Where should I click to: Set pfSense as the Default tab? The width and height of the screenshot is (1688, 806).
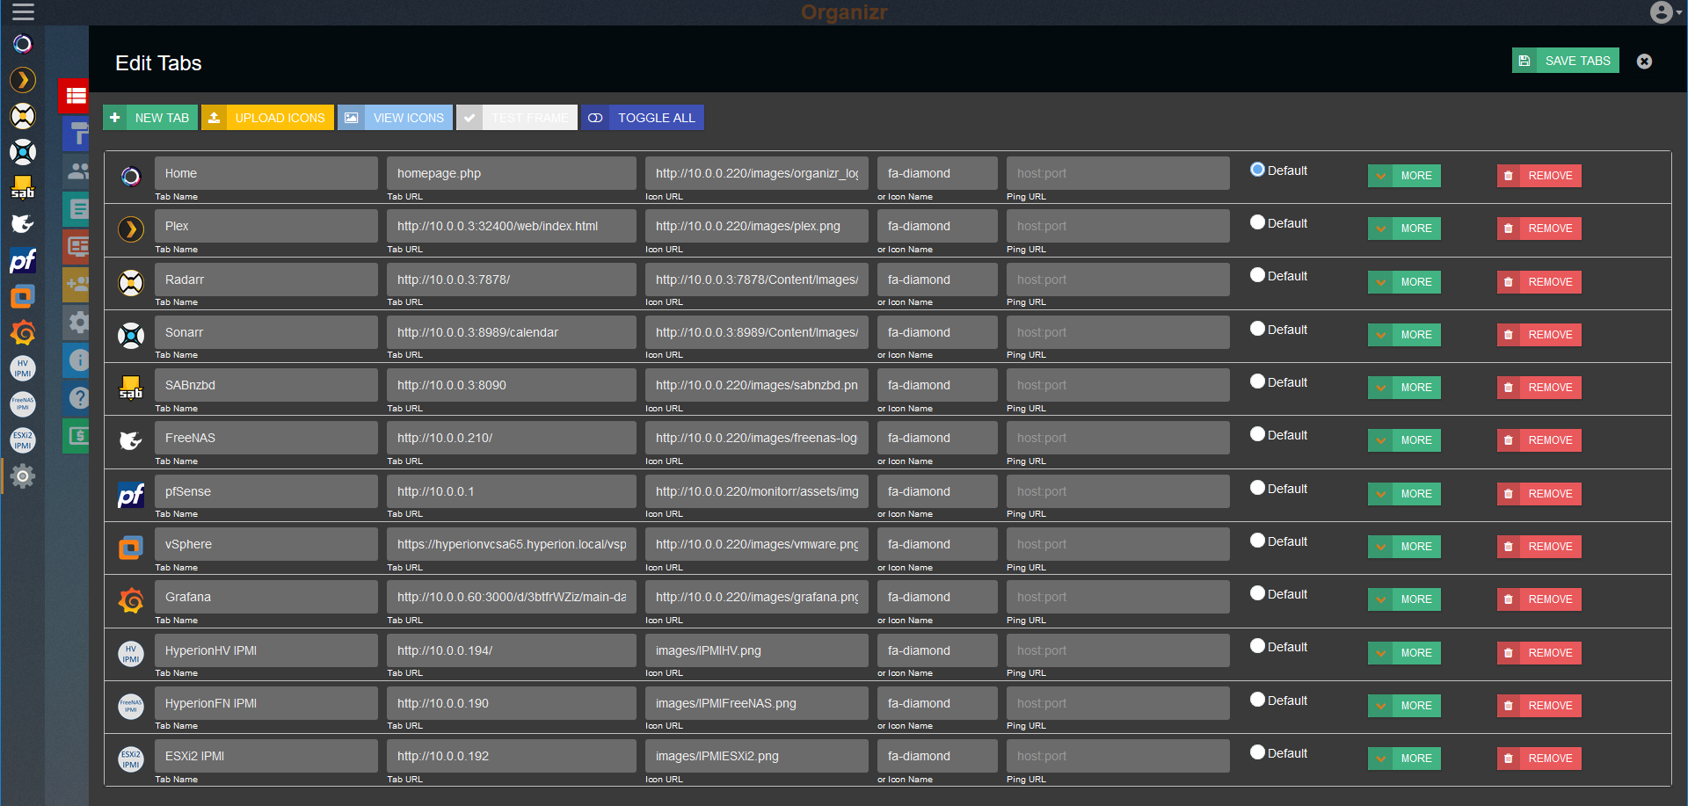[x=1257, y=488]
